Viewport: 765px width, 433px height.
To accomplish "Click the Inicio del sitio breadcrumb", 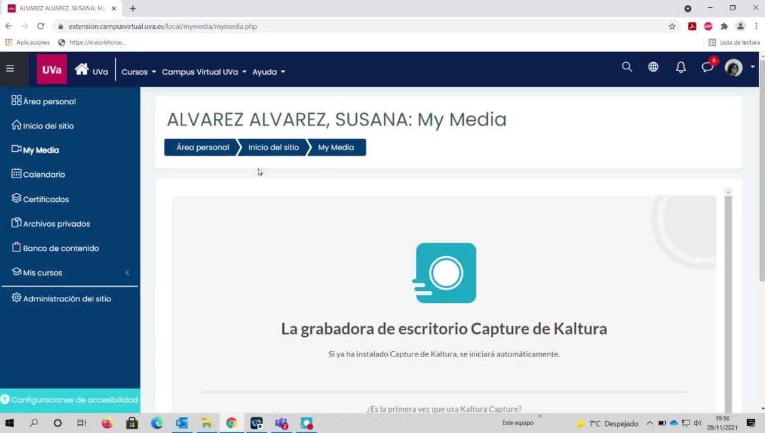I will click(273, 148).
